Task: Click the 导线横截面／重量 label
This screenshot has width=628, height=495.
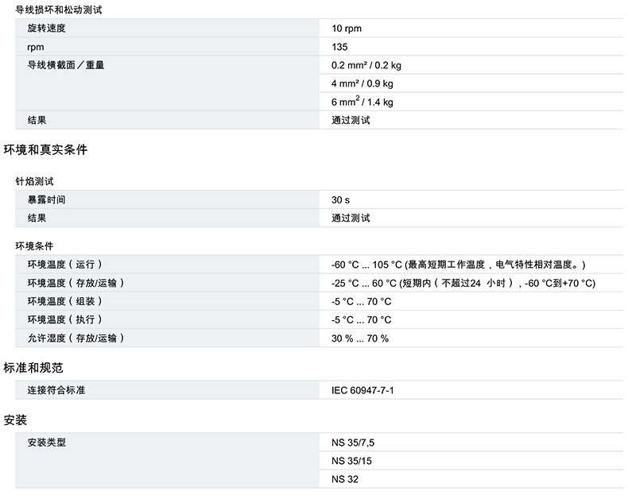Action: tap(66, 65)
